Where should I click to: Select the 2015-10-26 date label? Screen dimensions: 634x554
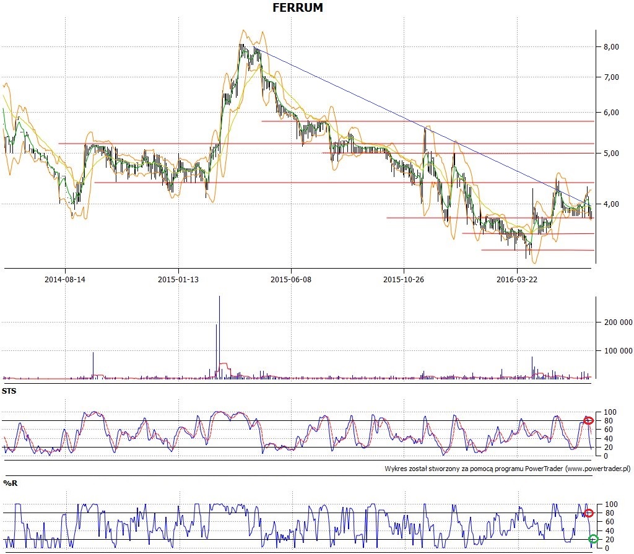(404, 279)
